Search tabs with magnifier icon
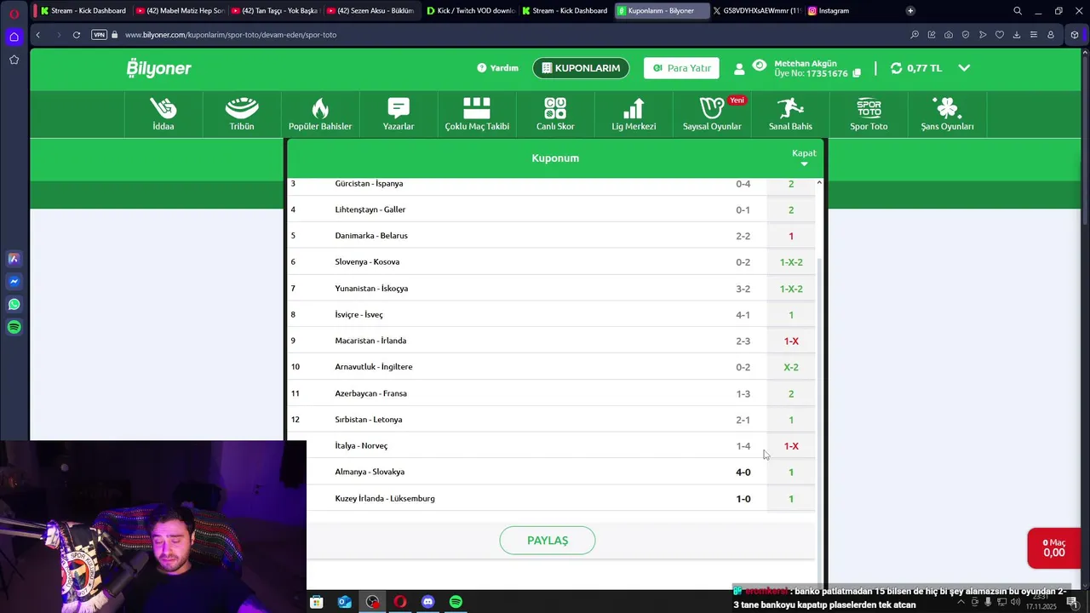Image resolution: width=1090 pixels, height=613 pixels. (x=1018, y=11)
